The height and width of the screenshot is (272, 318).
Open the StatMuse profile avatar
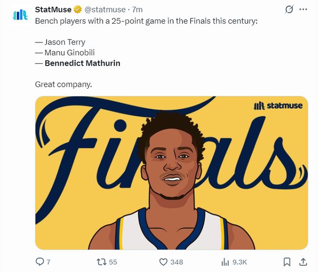tap(20, 14)
